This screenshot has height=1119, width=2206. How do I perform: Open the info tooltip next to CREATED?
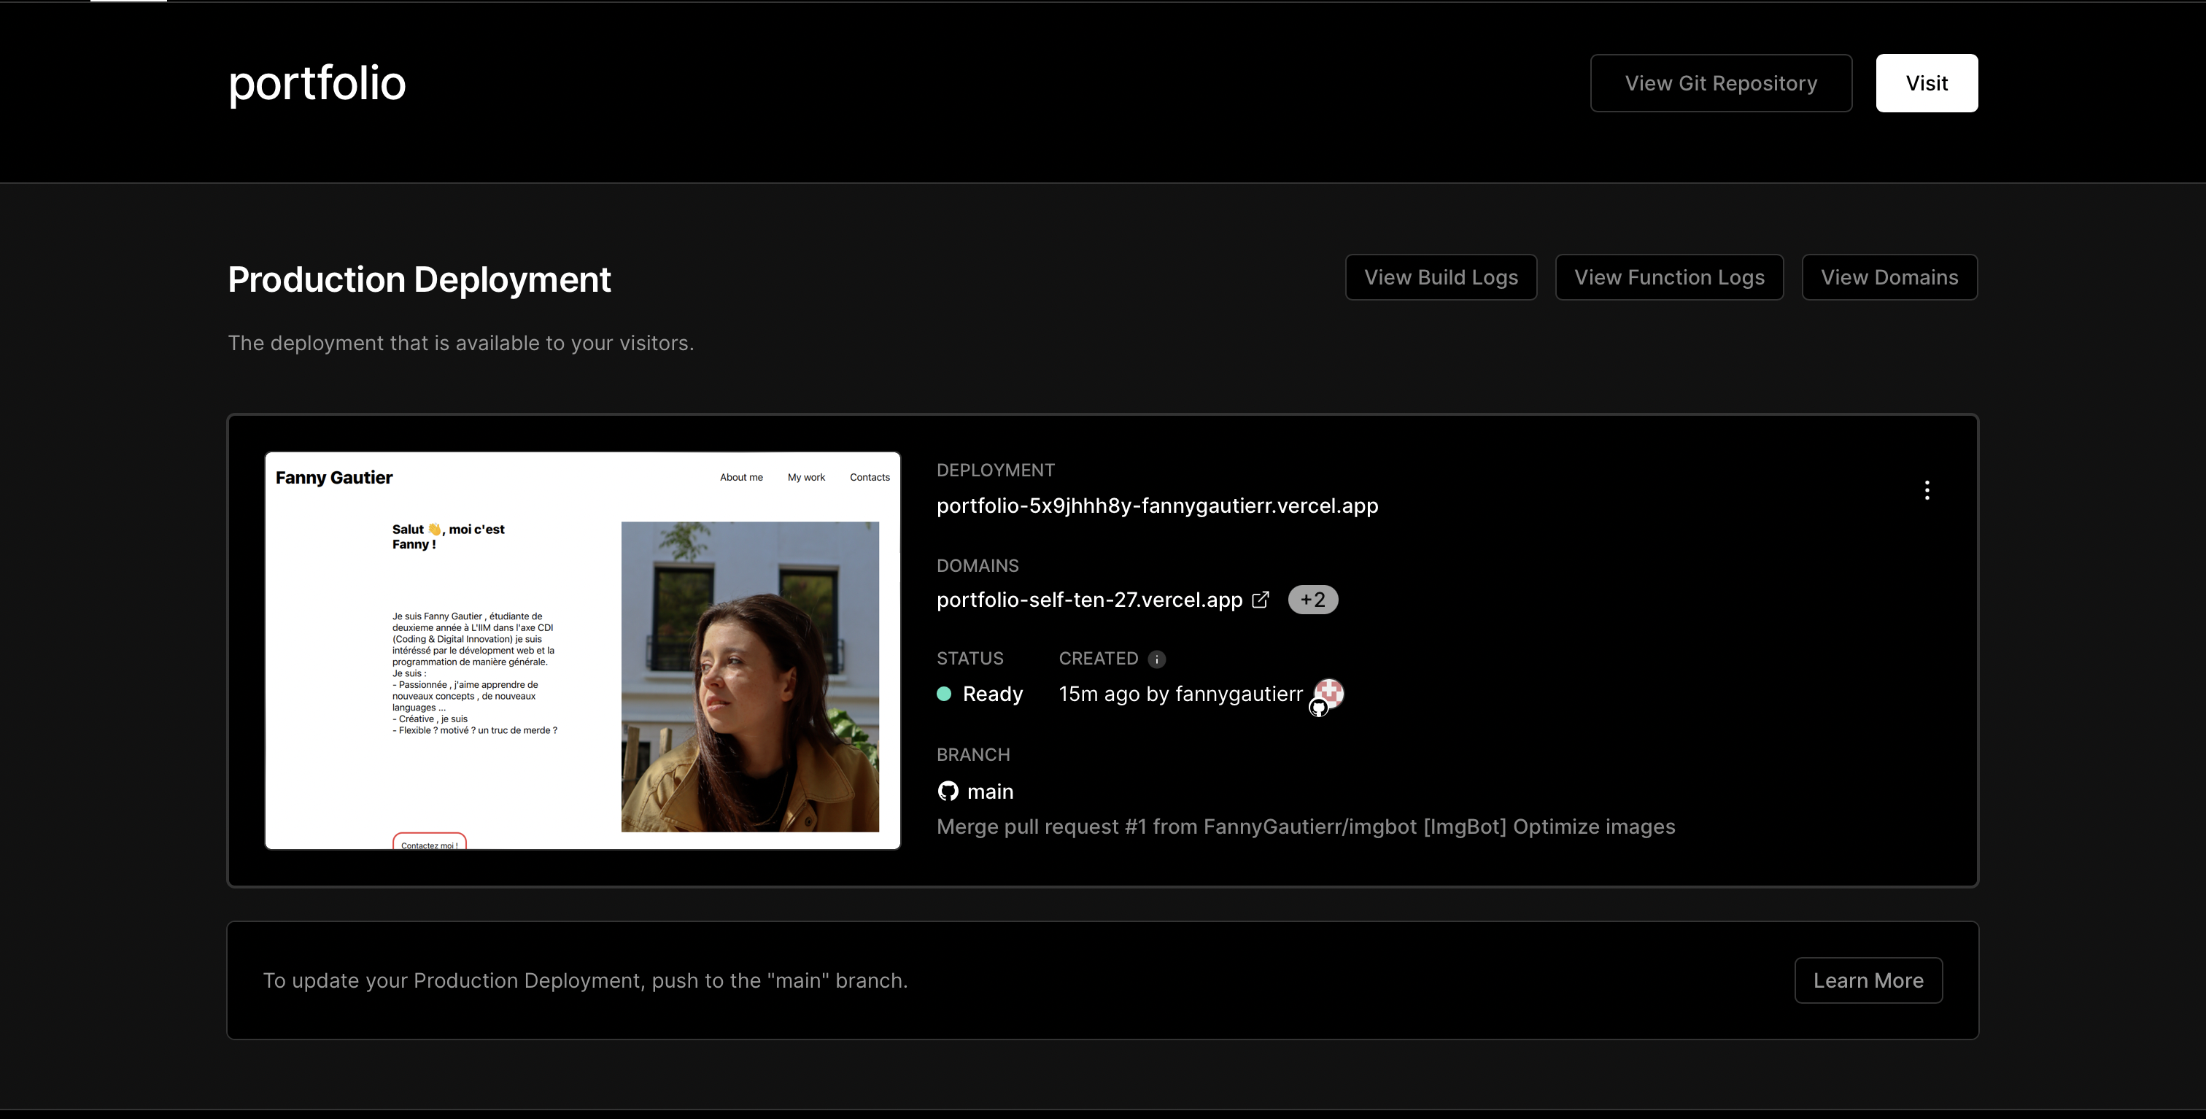pos(1157,659)
